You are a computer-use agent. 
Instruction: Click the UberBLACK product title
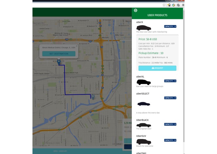point(142,120)
